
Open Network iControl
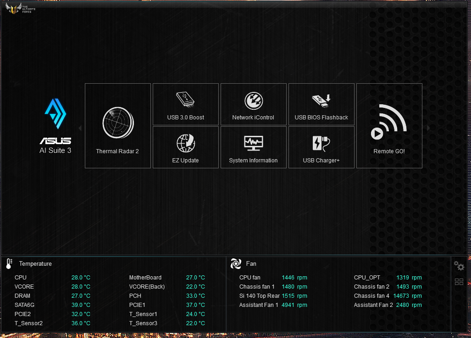254,104
